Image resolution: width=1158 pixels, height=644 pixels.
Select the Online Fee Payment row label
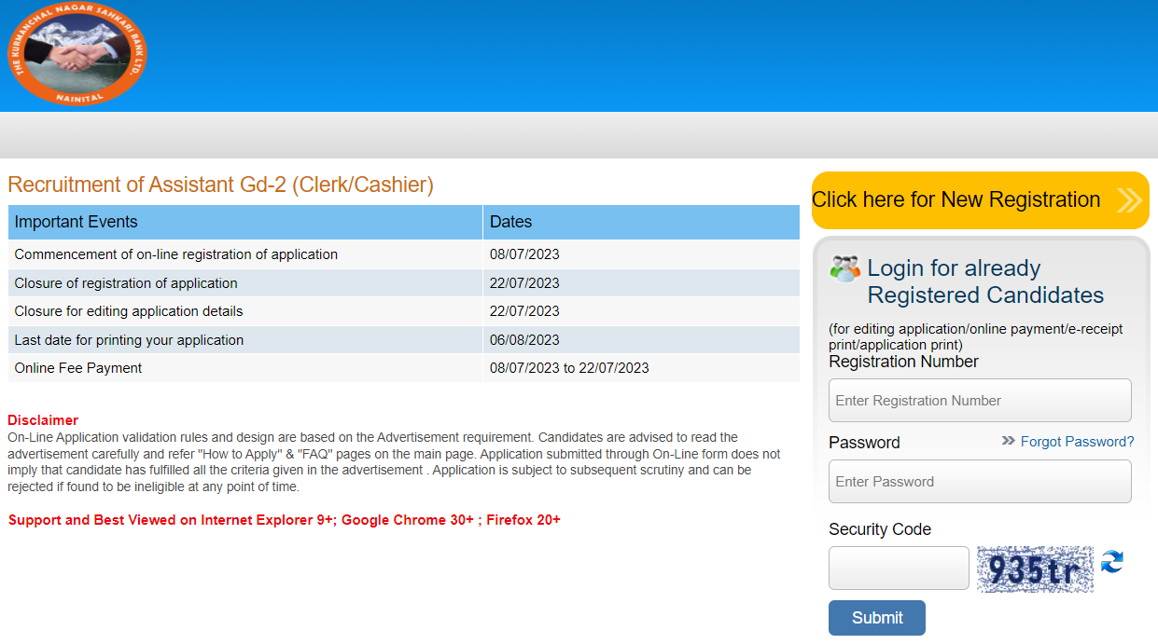78,368
